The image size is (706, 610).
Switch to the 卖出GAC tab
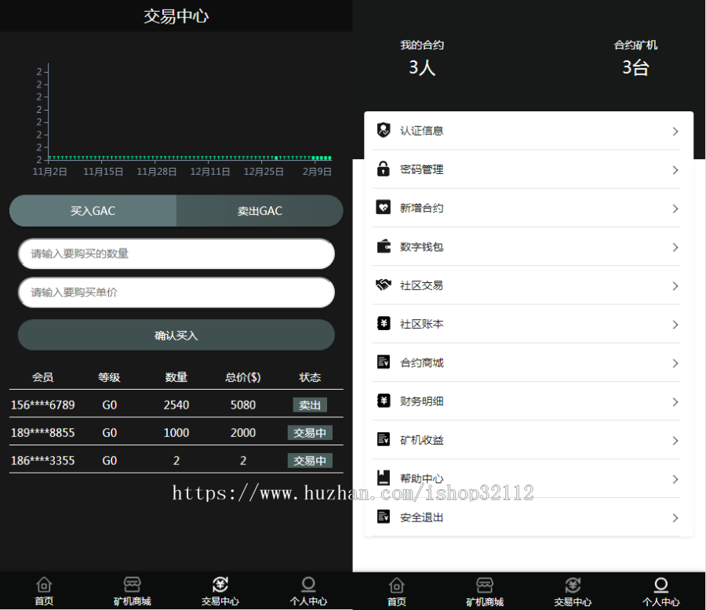click(260, 211)
